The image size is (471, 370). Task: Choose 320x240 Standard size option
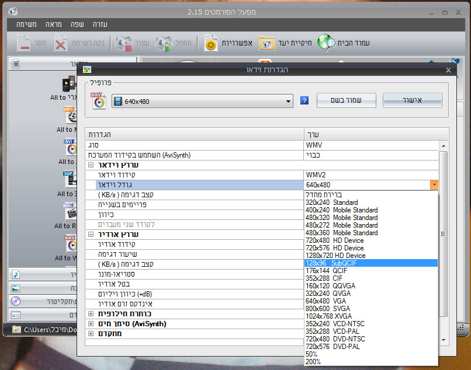pyautogui.click(x=371, y=203)
